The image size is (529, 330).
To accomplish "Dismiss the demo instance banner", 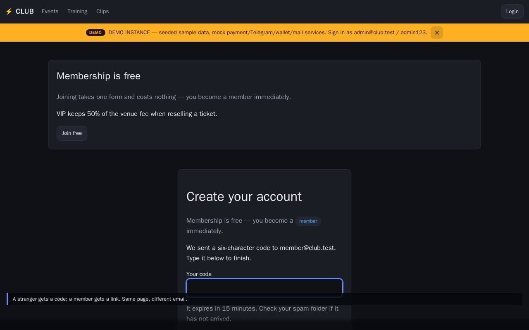I will point(437,33).
